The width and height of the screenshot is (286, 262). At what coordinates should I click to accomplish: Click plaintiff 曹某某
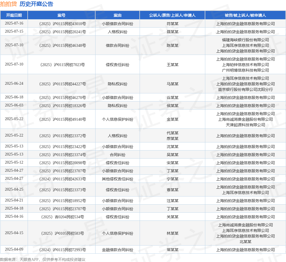pos(173,190)
